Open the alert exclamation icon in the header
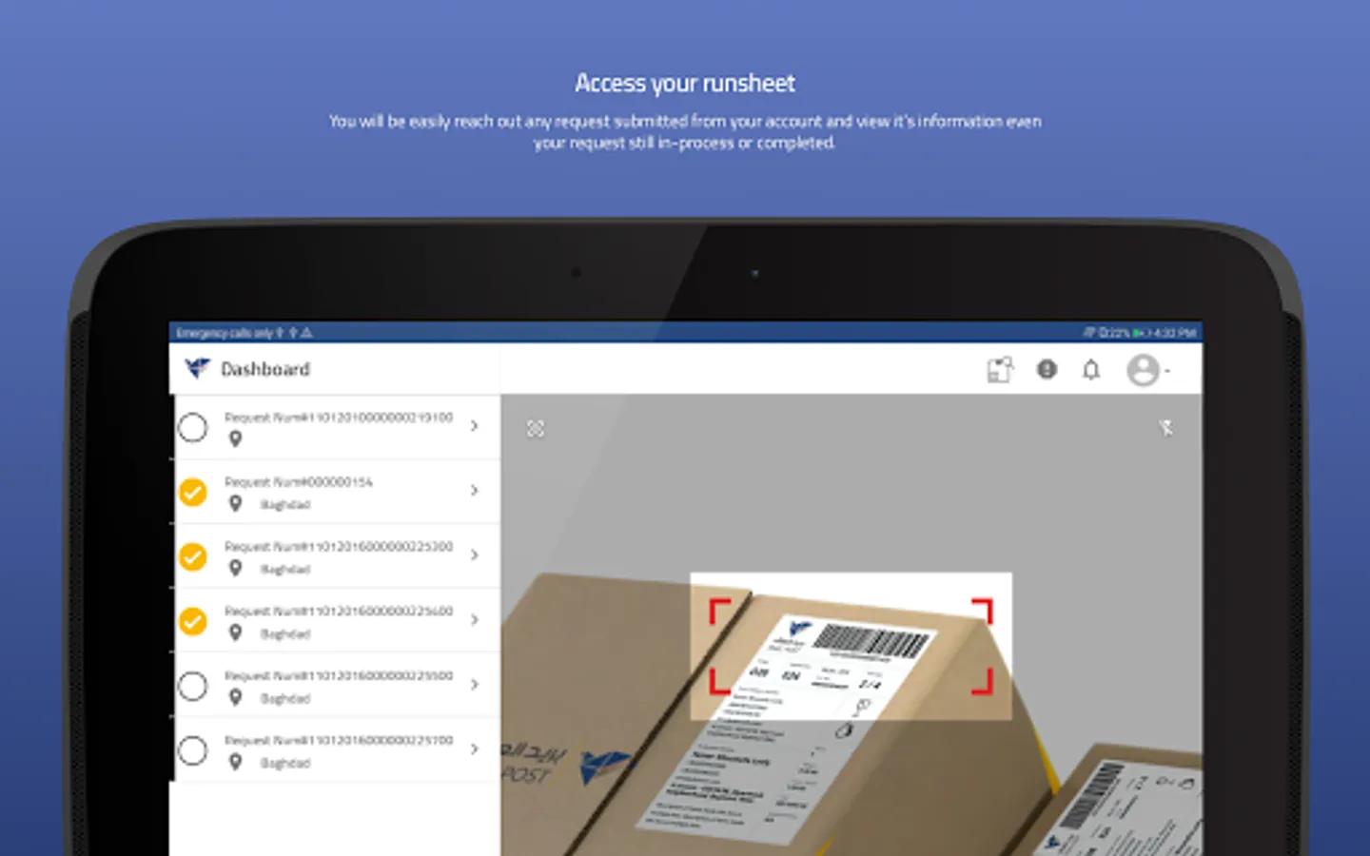The image size is (1370, 856). point(1047,369)
